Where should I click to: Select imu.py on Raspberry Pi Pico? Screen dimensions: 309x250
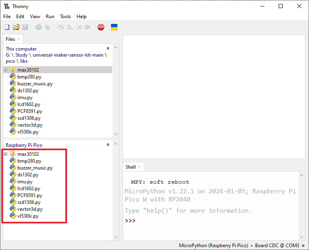pos(25,182)
